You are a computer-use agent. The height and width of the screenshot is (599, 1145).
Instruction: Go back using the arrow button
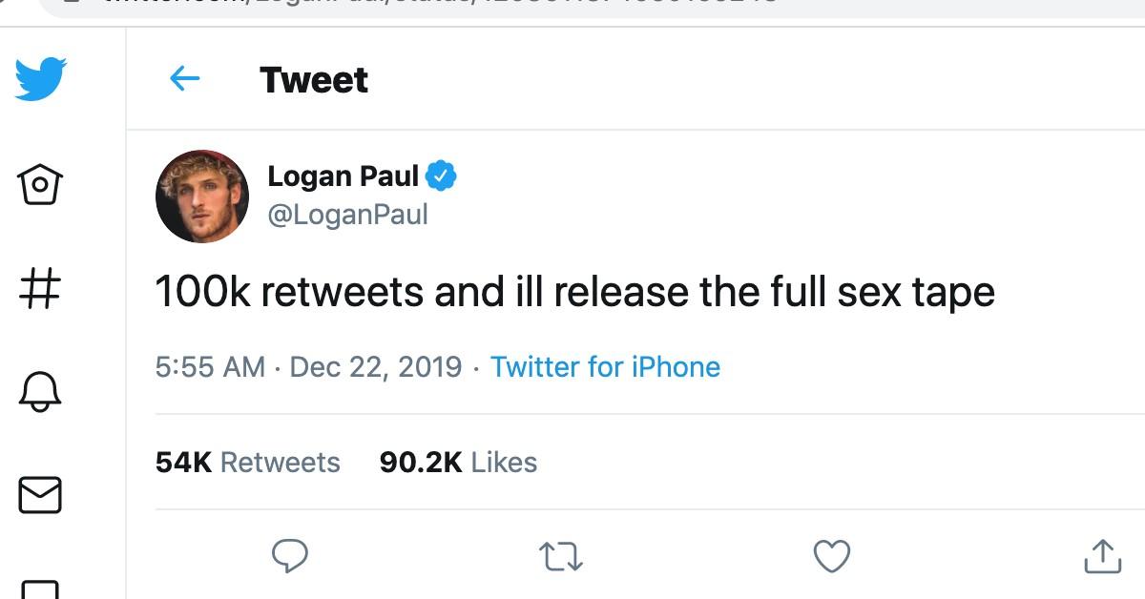coord(187,80)
